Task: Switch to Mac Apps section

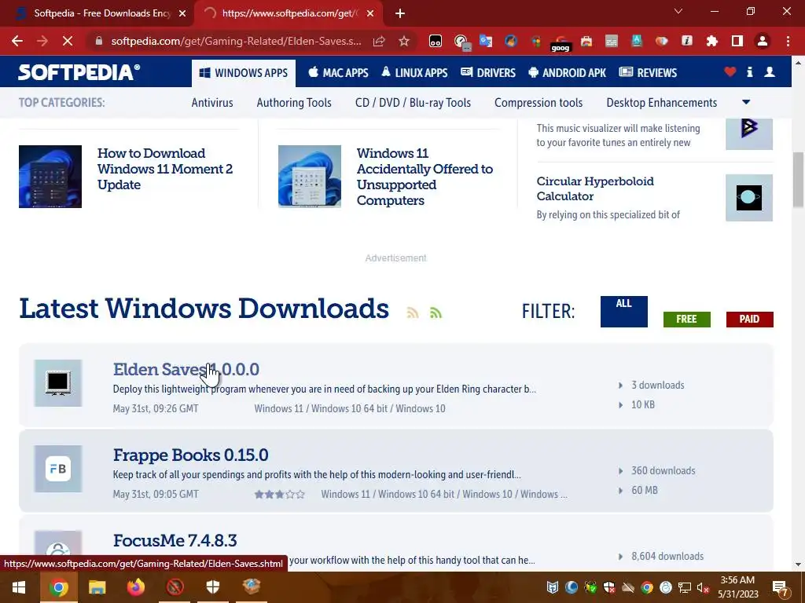Action: point(338,73)
